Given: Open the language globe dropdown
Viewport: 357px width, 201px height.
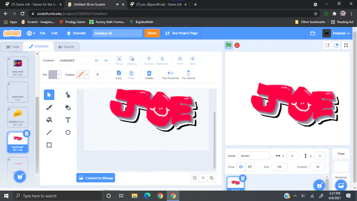Looking at the screenshot, I should coord(31,33).
